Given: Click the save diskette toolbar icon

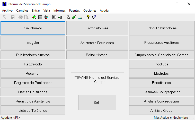Looking at the screenshot, I should click(x=12, y=17).
